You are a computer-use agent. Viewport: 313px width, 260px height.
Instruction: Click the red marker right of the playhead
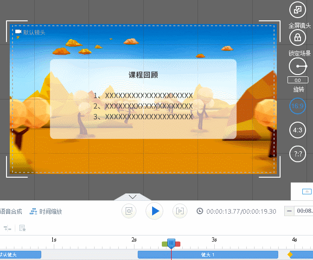(178, 244)
